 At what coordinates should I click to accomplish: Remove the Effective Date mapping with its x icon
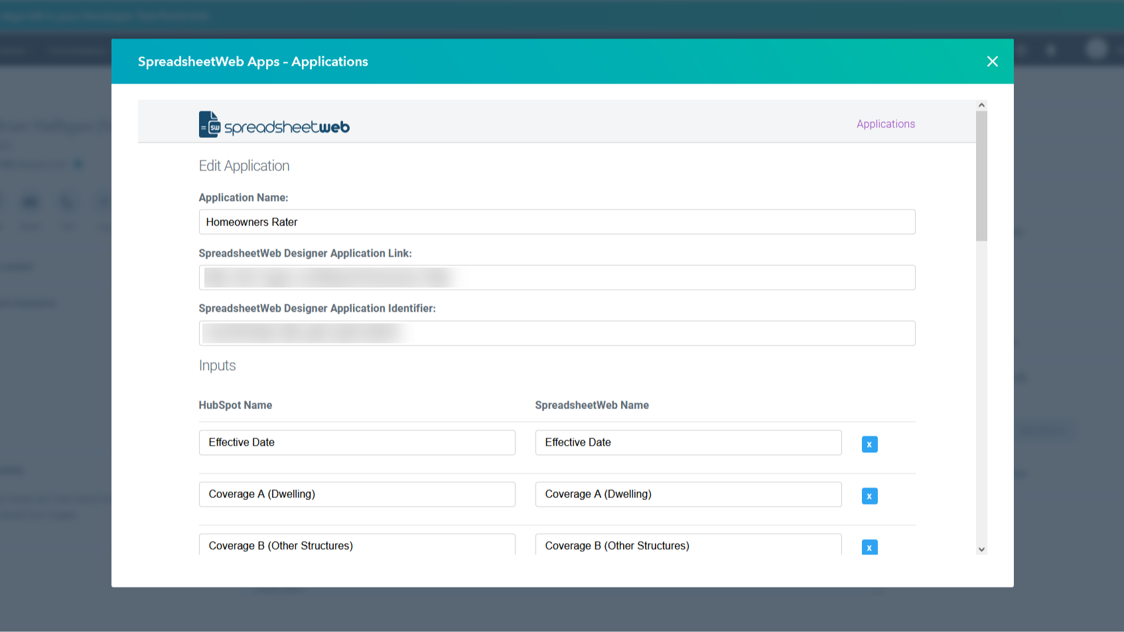[869, 444]
